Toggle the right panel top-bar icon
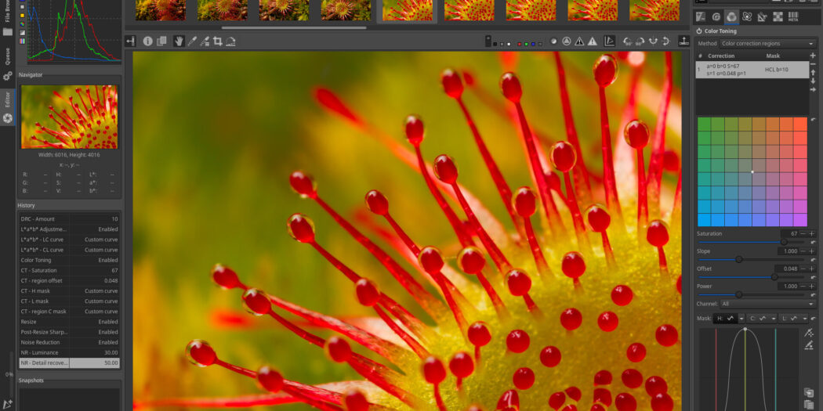This screenshot has height=411, width=823. pos(684,41)
